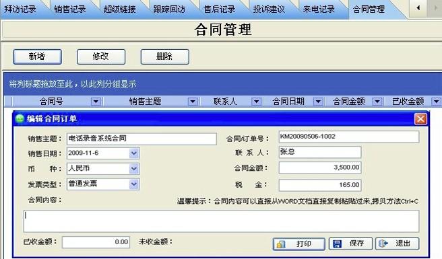Screen dimensions: 442x259
Task: Close the 编辑合同订单 dialog
Action: [x=420, y=119]
